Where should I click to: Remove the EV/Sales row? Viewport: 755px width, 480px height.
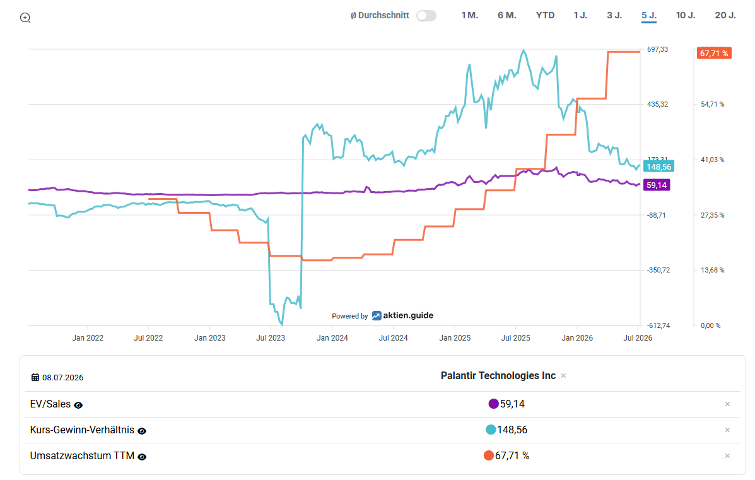point(727,404)
